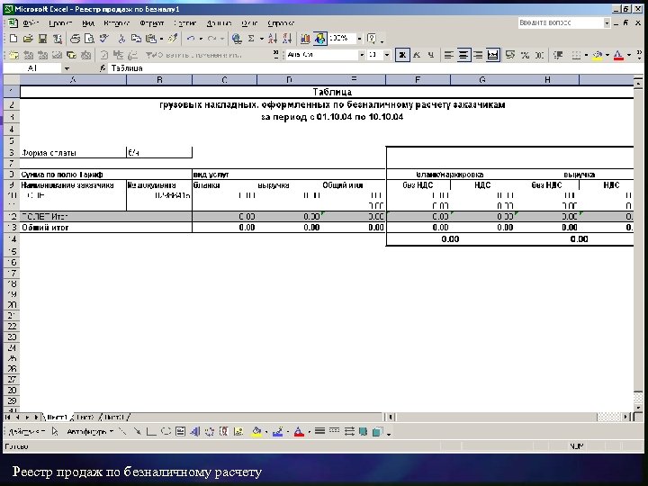Screen dimensions: 648x486
Task: Run the Spelling check icon
Action: pyautogui.click(x=104, y=39)
